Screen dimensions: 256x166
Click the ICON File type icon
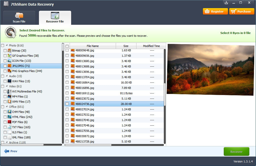(x=9, y=61)
